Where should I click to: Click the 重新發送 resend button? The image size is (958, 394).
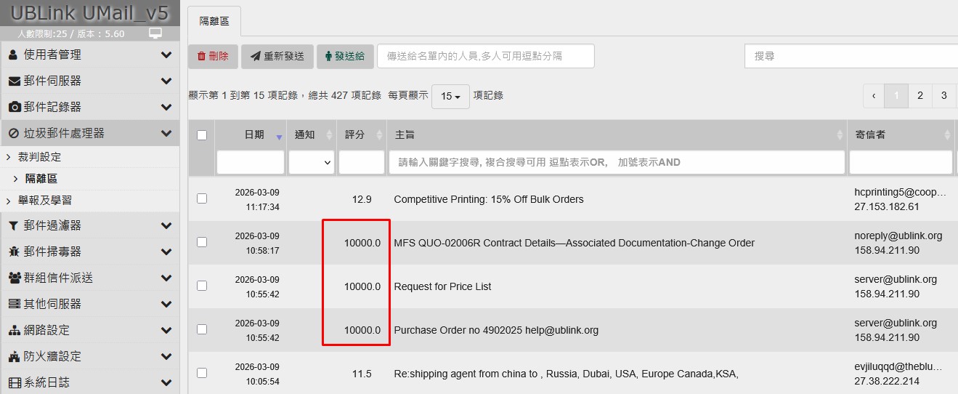coord(277,56)
